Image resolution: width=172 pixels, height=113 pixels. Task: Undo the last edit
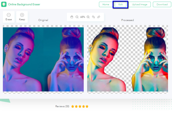click(93, 17)
